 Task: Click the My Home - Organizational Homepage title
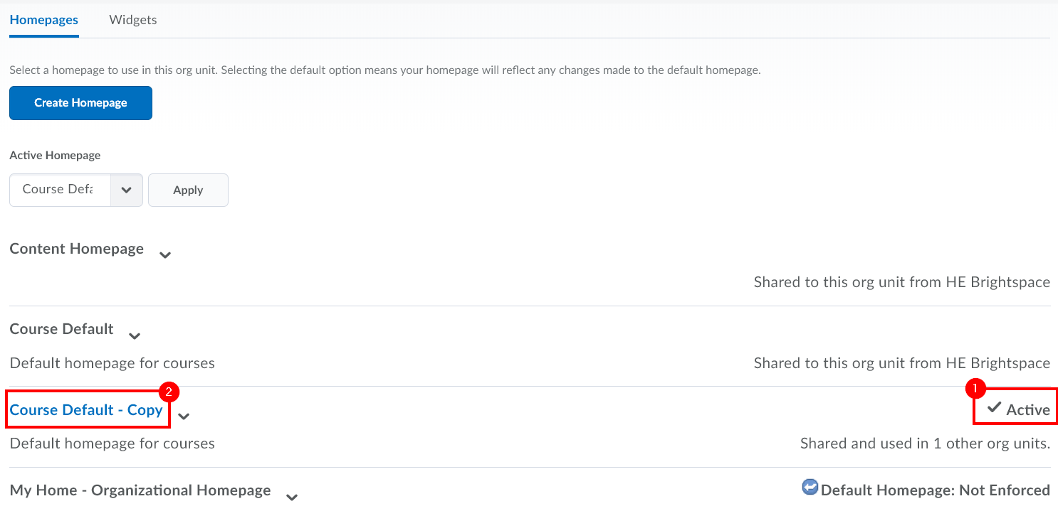pyautogui.click(x=140, y=490)
